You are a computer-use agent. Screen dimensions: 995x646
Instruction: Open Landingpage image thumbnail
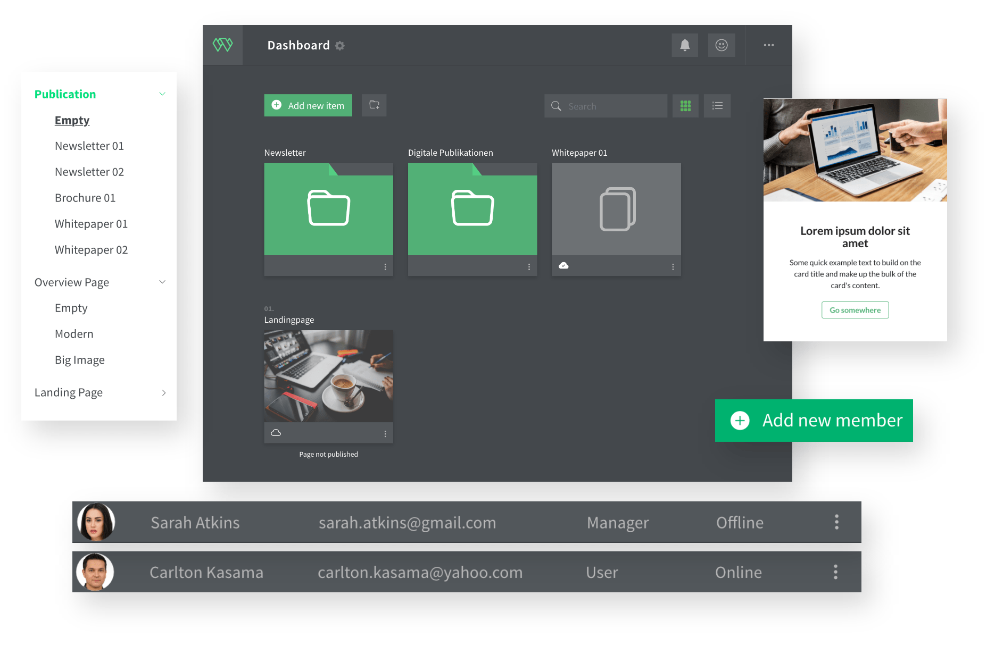(x=329, y=376)
